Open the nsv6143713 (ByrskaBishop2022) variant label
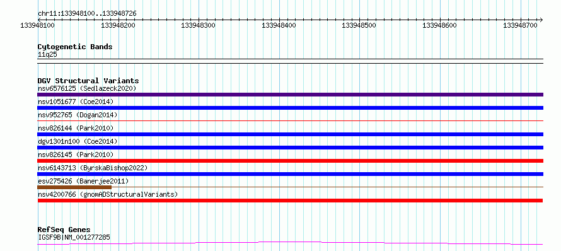This screenshot has width=561, height=251. tap(93, 168)
